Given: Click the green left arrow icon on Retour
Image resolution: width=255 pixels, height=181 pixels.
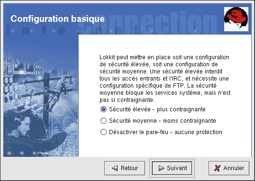Looking at the screenshot, I should click(115, 168).
